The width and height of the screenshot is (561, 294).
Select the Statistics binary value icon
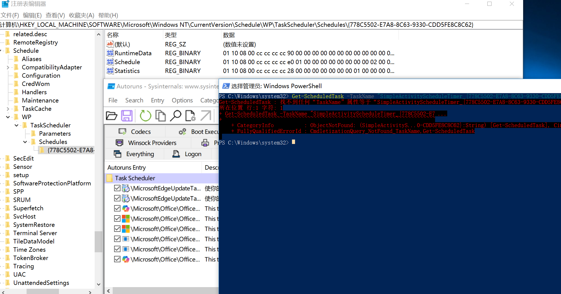pyautogui.click(x=110, y=71)
